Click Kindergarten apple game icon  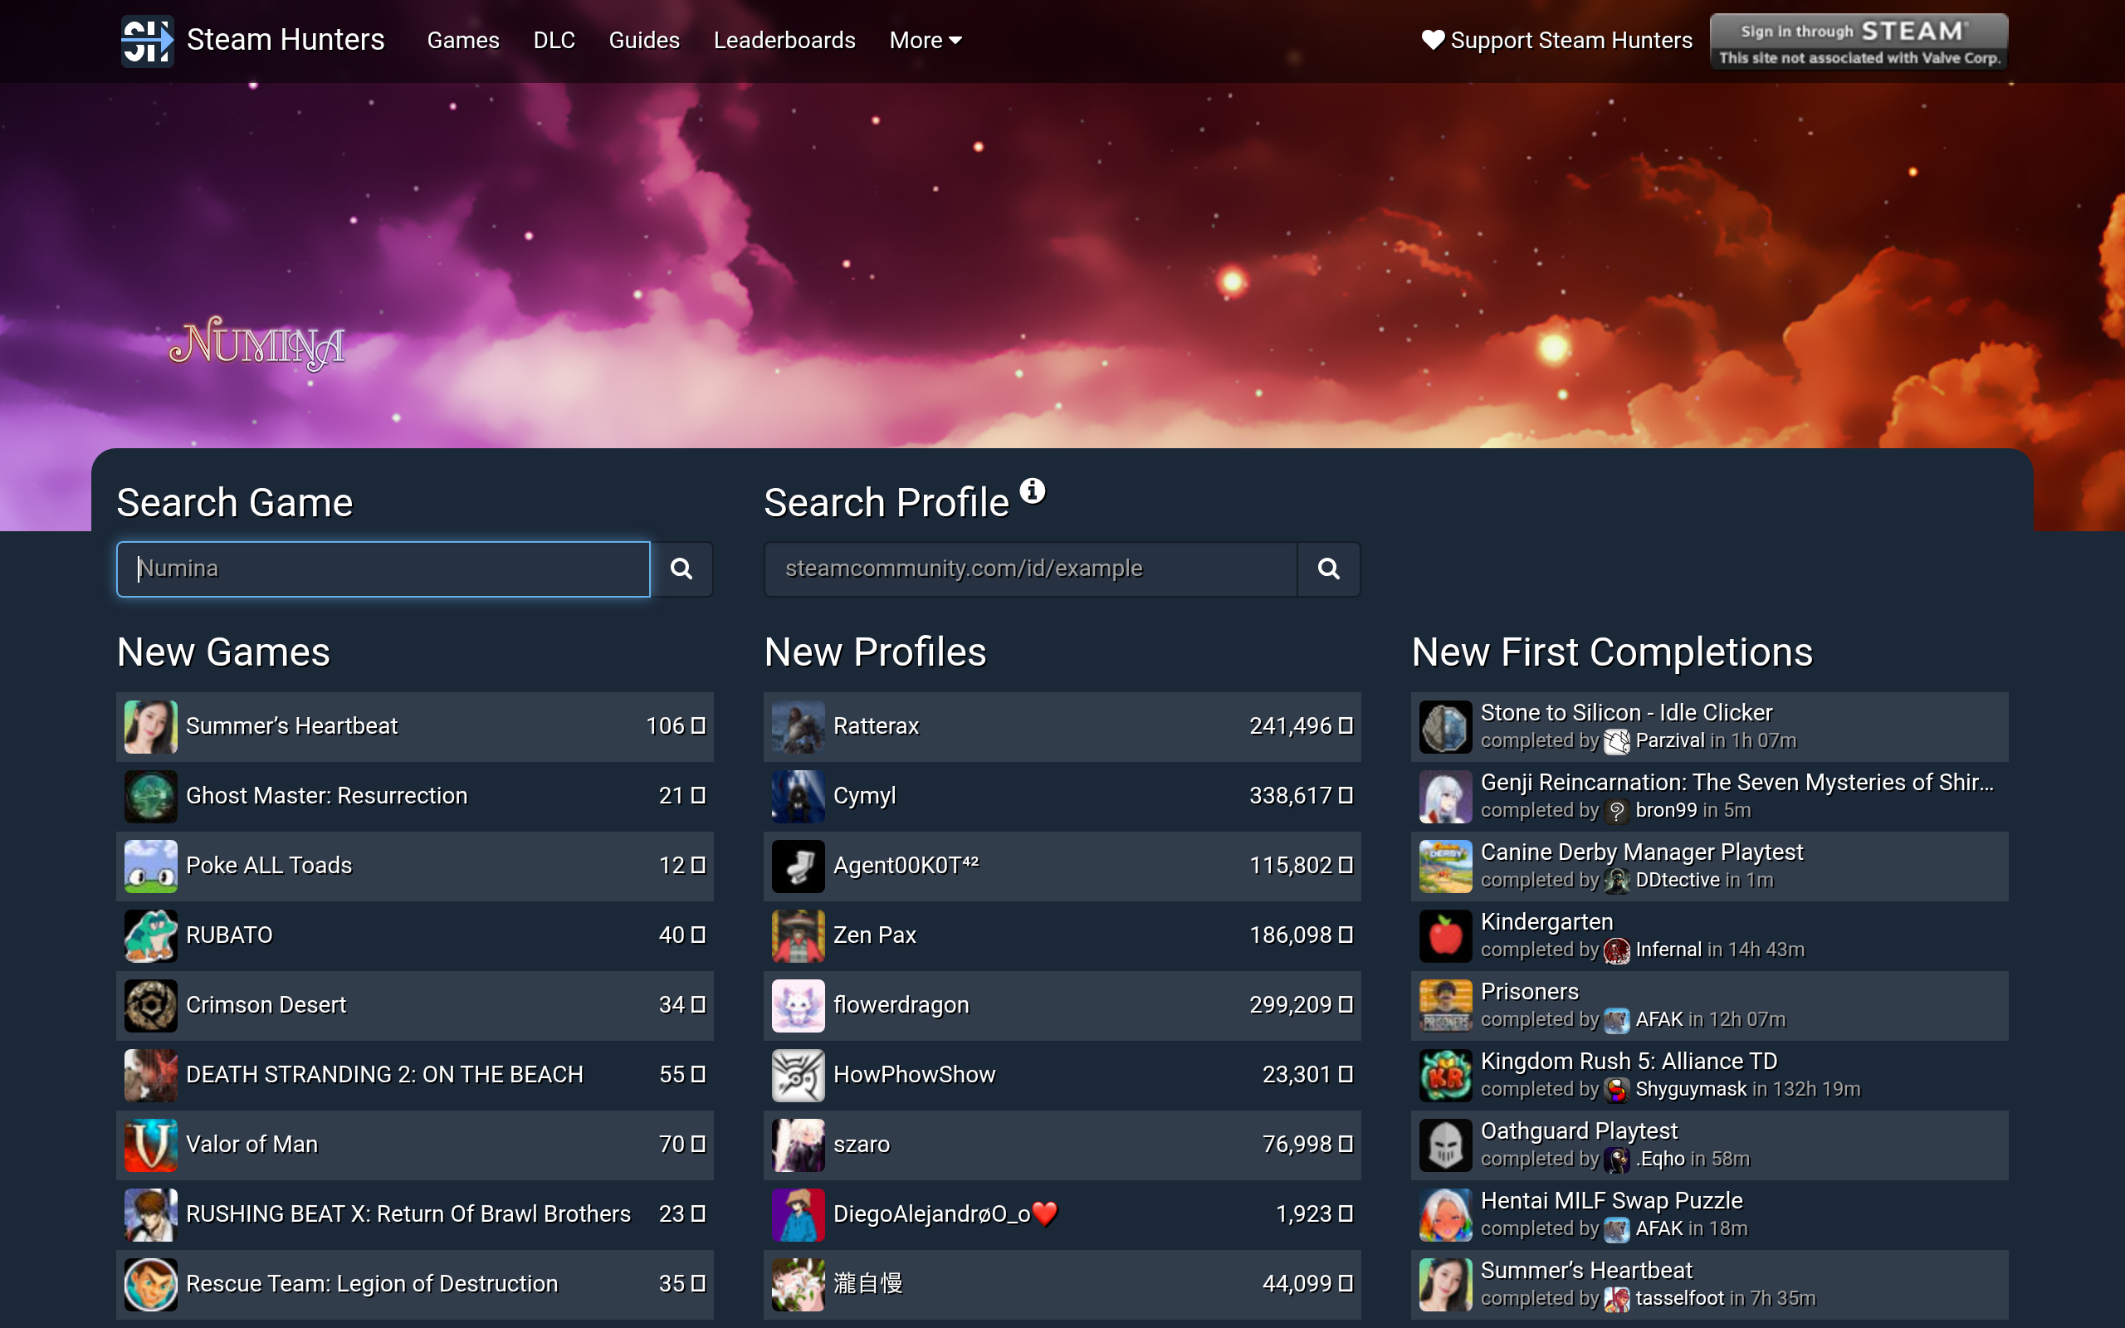[1445, 935]
